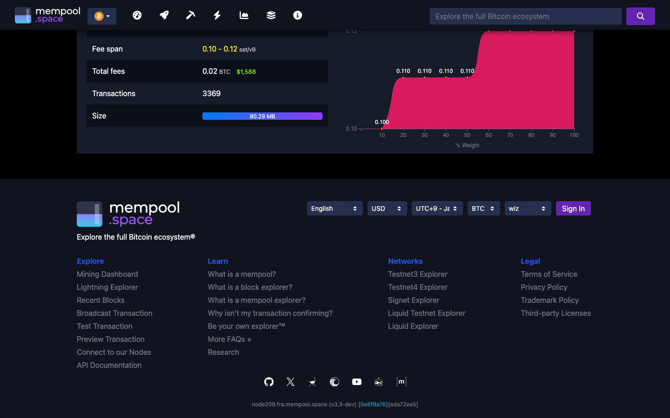
Task: Open the YouTube channel icon
Action: 357,382
